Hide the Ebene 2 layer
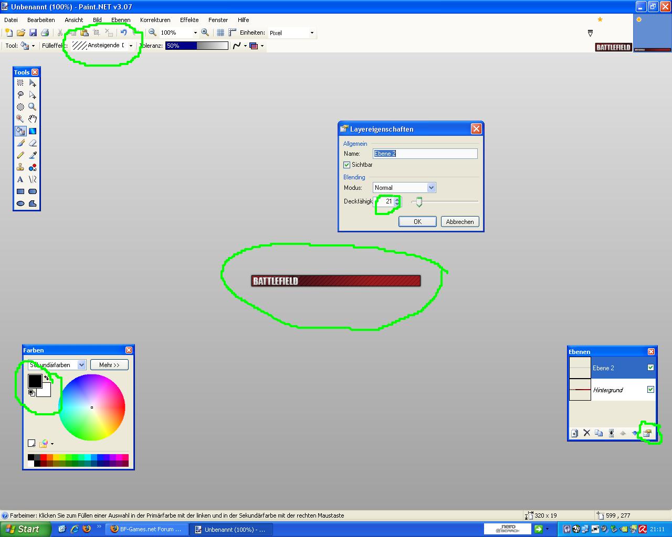Image resolution: width=672 pixels, height=537 pixels. [651, 368]
